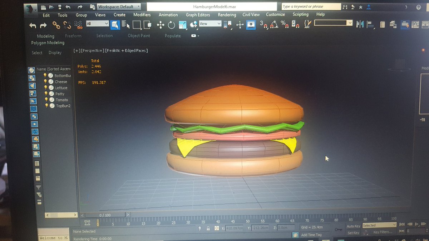
Task: Switch to the Populate ribbon tab
Action: coord(173,36)
